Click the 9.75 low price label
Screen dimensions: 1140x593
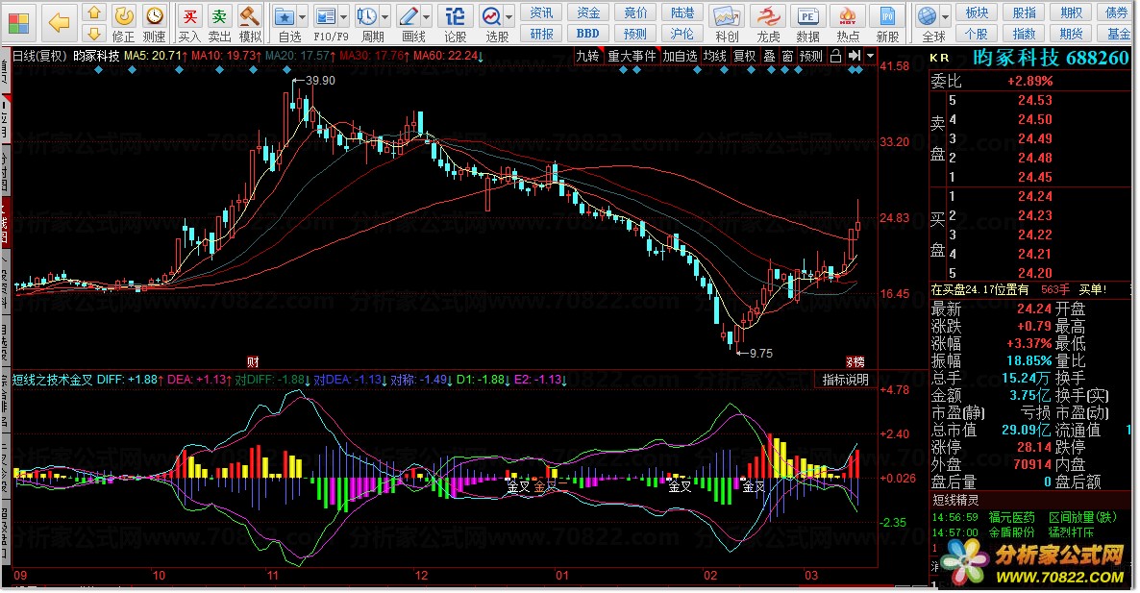[761, 353]
